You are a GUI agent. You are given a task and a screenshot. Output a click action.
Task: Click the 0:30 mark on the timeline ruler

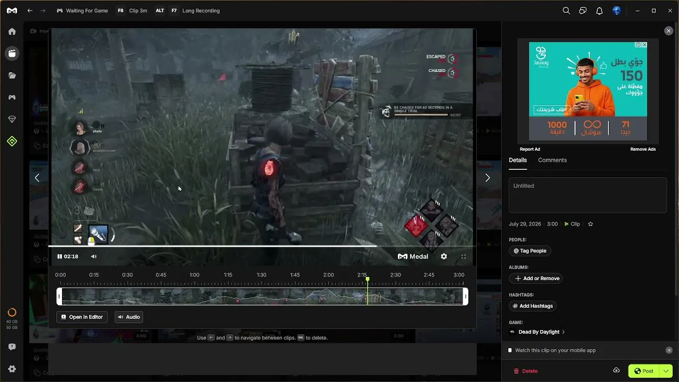127,275
